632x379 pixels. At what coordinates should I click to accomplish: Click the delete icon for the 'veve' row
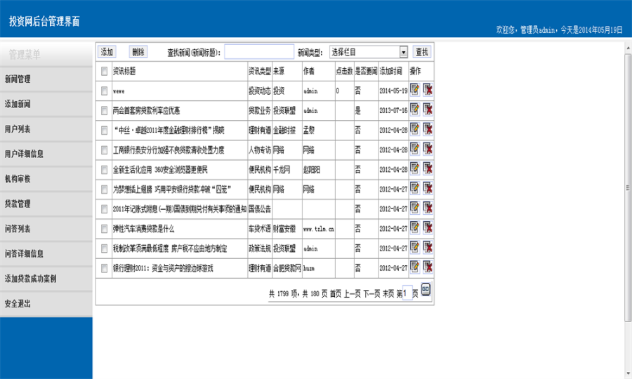428,89
